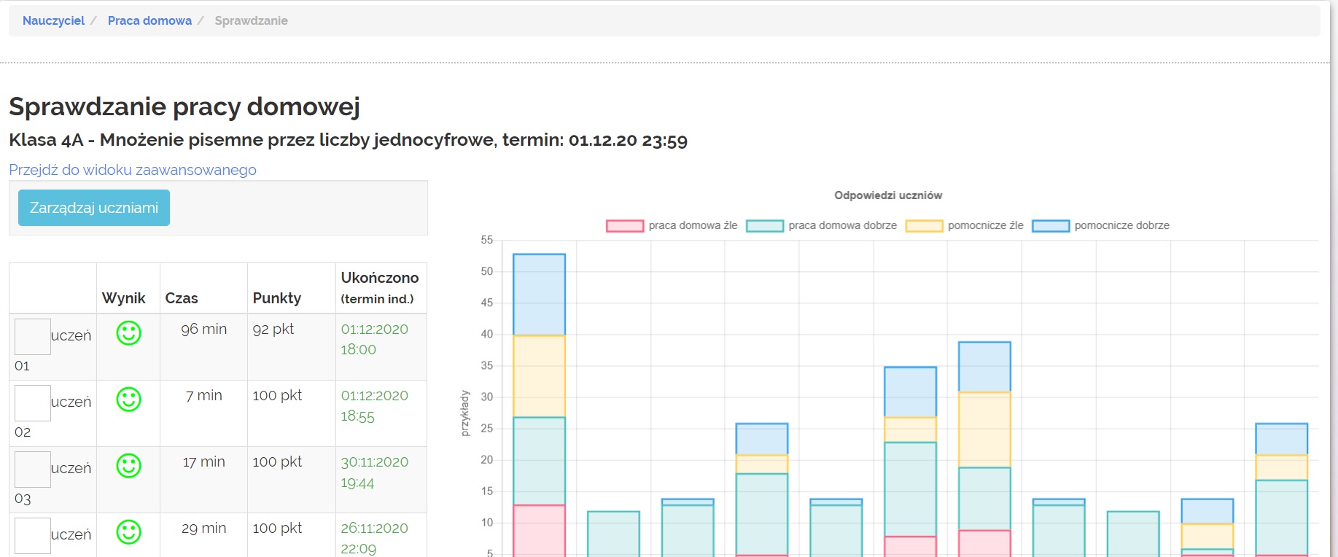The height and width of the screenshot is (557, 1338).
Task: Go to Praca domowa breadcrumb
Action: 149,20
